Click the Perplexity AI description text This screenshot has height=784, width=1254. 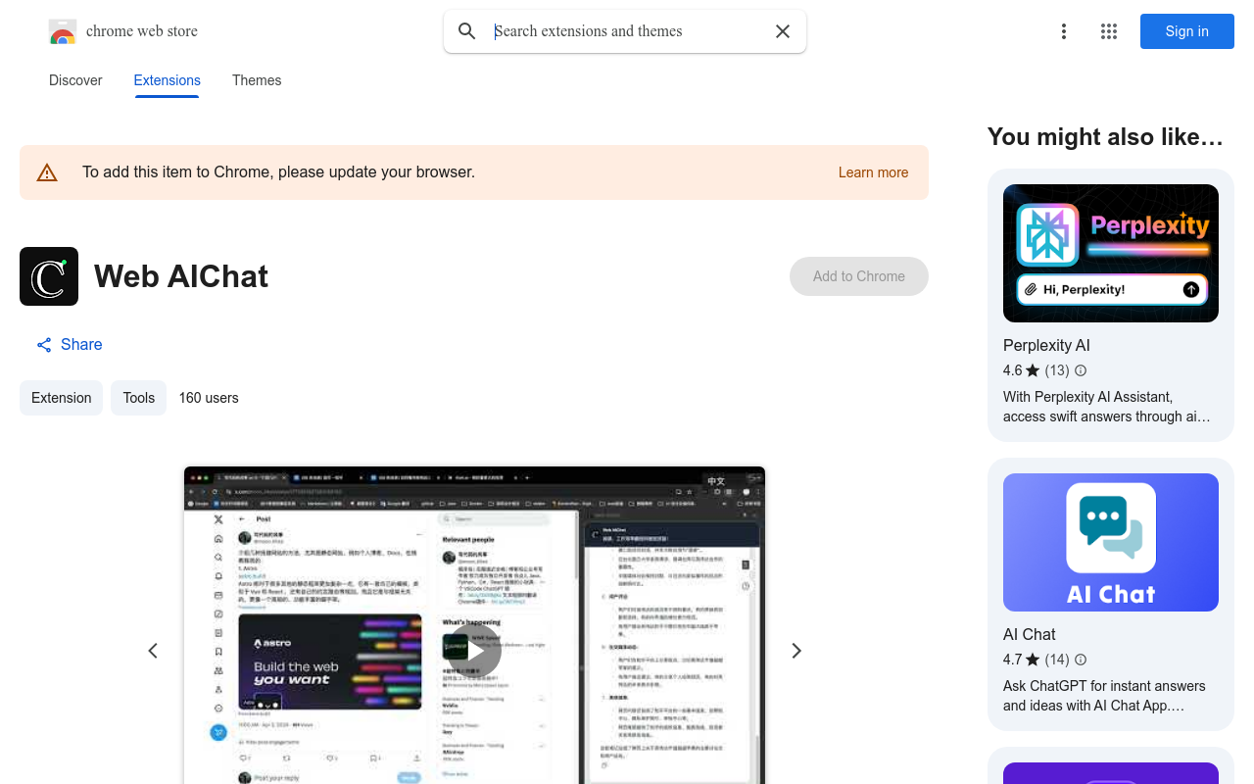(x=1107, y=407)
